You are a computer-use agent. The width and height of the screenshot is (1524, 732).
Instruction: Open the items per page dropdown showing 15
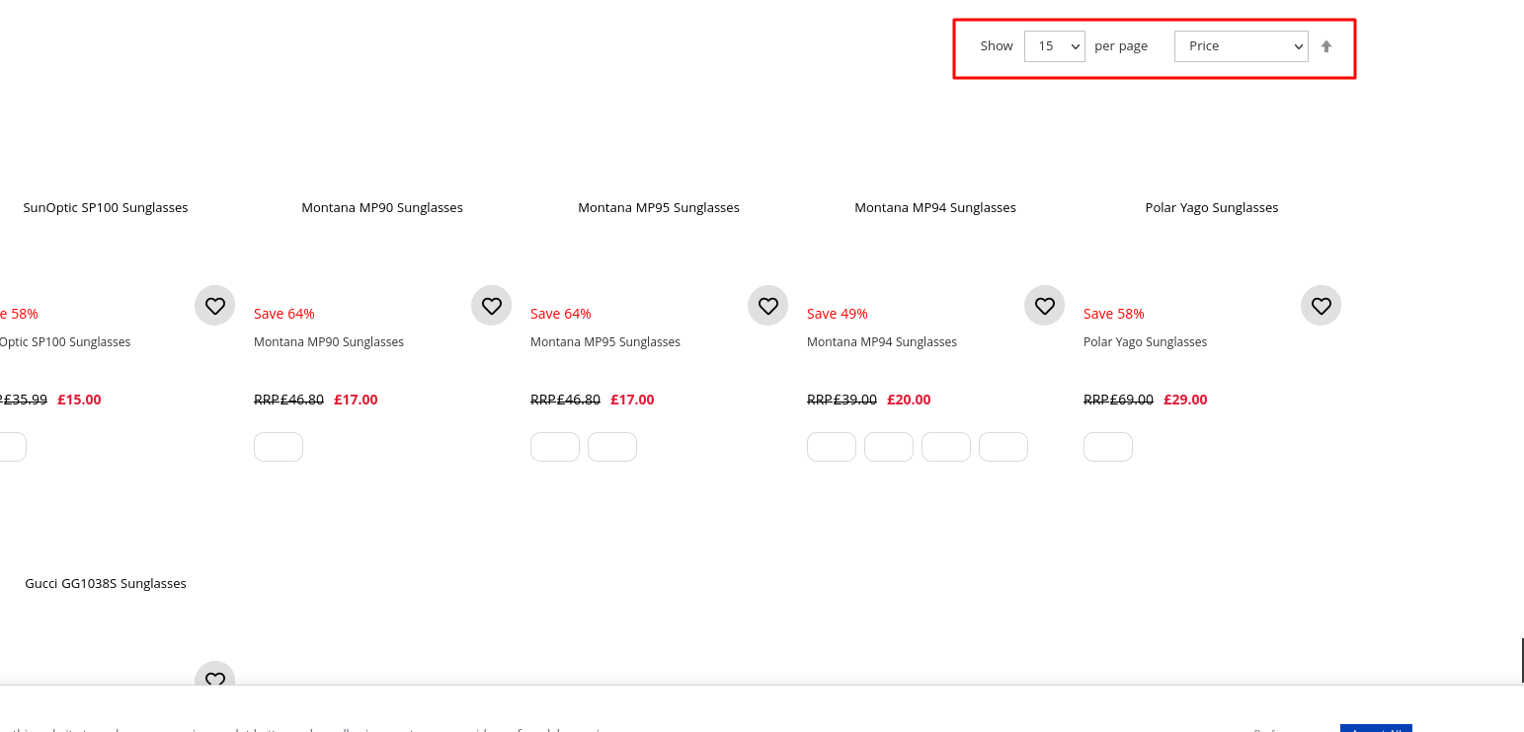point(1055,46)
